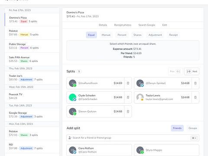Click Clyde Schaden's green avatar

(x=72, y=97)
